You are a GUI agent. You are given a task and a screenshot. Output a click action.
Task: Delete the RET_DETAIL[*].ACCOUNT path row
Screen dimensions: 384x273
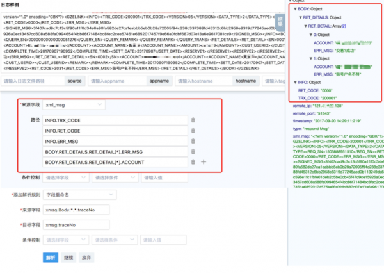click(x=193, y=162)
